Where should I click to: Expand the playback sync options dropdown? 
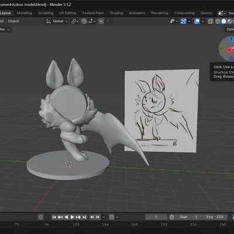click(x=104, y=217)
